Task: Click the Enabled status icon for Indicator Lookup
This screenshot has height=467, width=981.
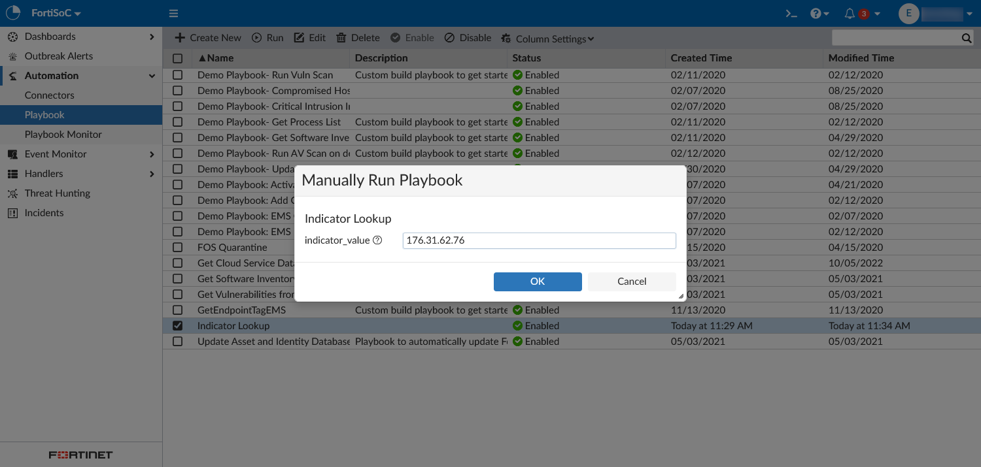Action: coord(517,326)
